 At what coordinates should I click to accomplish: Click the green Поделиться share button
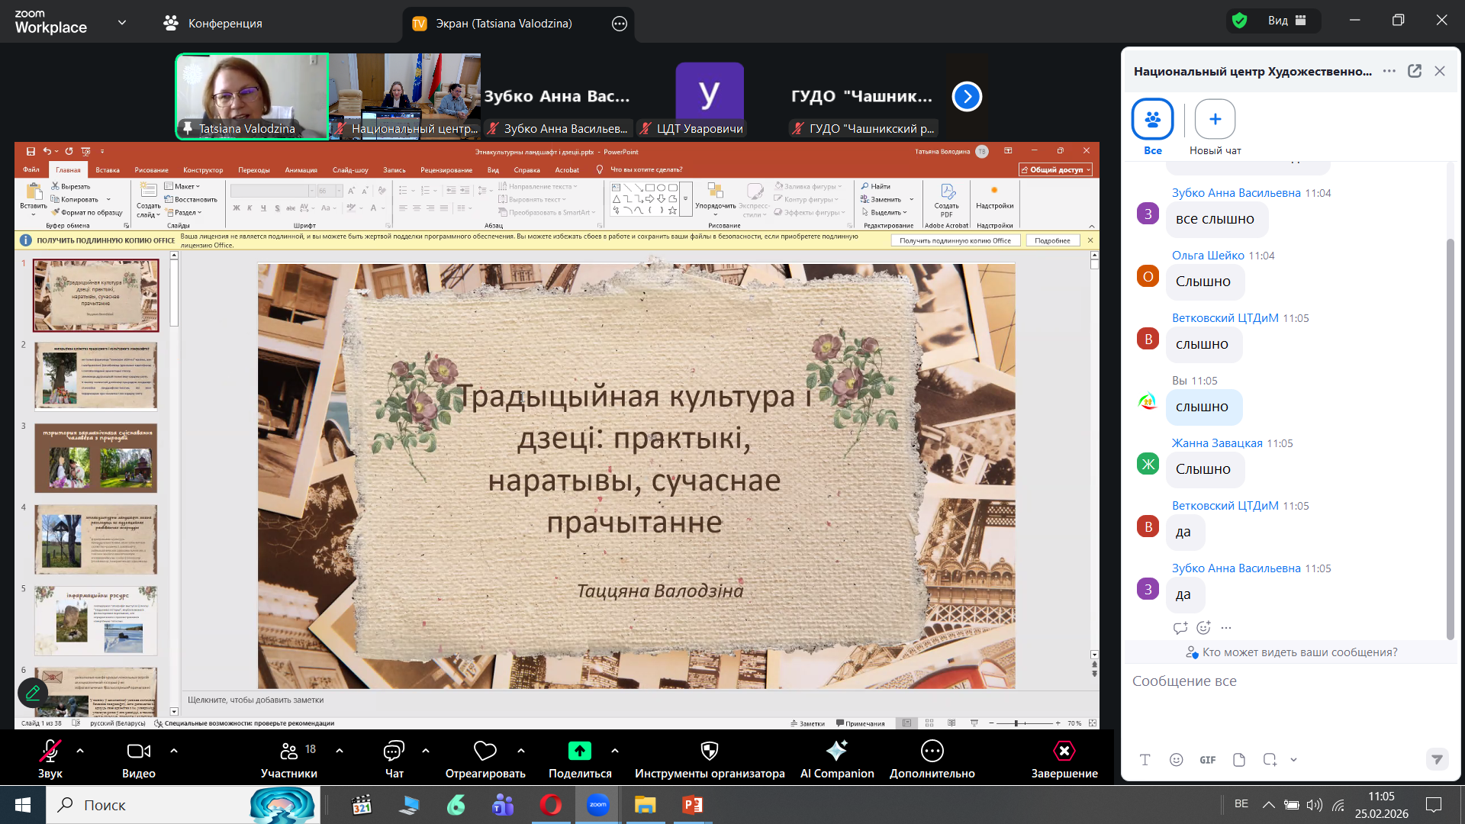point(579,752)
